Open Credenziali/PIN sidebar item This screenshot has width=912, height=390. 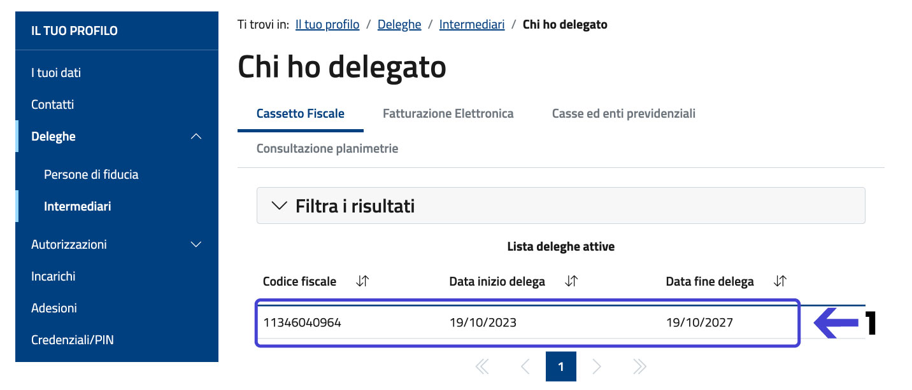72,340
